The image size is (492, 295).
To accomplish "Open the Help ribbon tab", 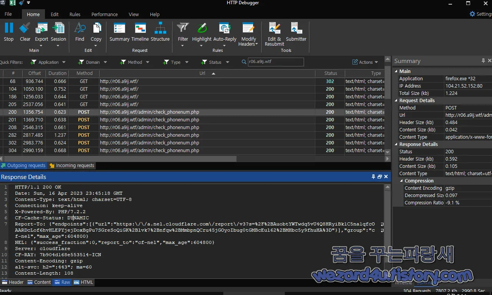I will tap(155, 15).
